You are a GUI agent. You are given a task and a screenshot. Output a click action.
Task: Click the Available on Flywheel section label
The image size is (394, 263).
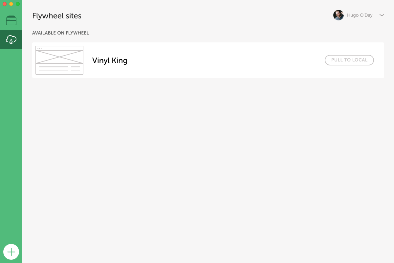click(60, 33)
